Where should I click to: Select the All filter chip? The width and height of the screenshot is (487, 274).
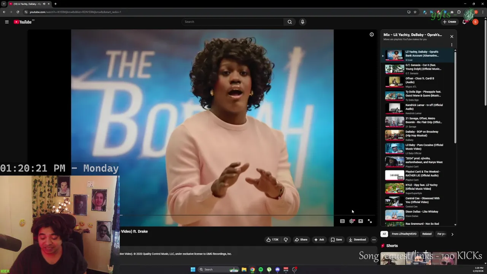[x=384, y=234]
